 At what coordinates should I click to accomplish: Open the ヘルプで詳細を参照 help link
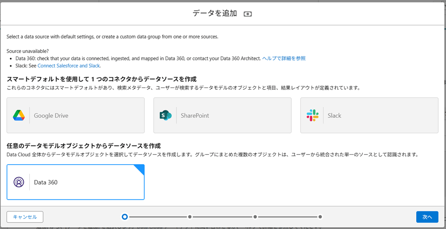point(284,58)
